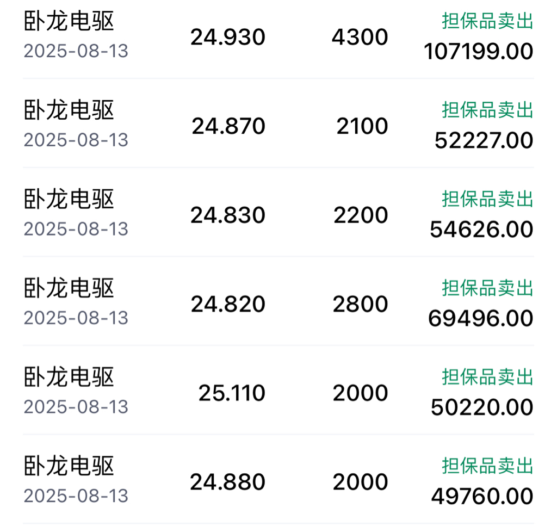Click the quantity 2100
Screen dimensions: 557x526
[x=362, y=126]
